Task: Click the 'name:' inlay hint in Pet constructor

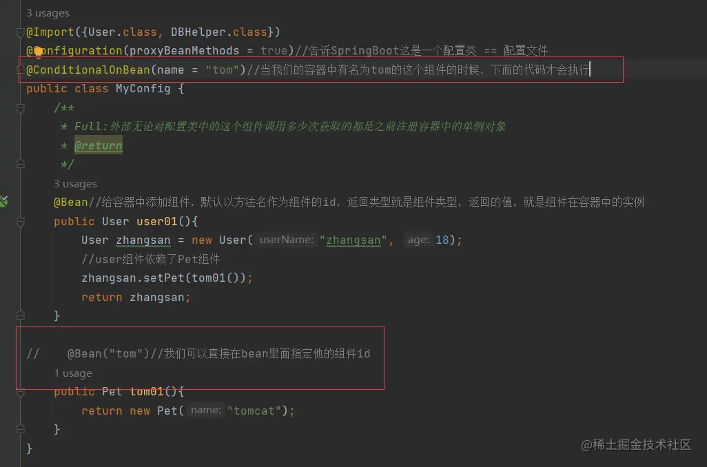Action: click(205, 411)
